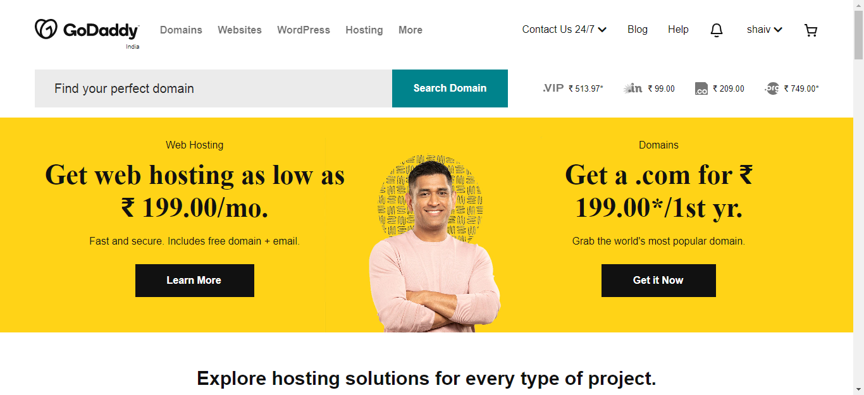The image size is (864, 395).
Task: Click the Search Domain button
Action: (x=450, y=88)
